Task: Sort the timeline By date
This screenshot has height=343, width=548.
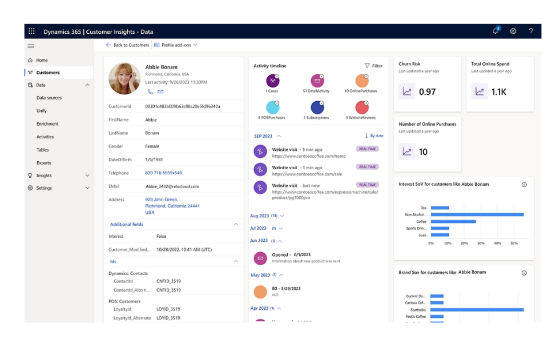Action: click(x=374, y=135)
